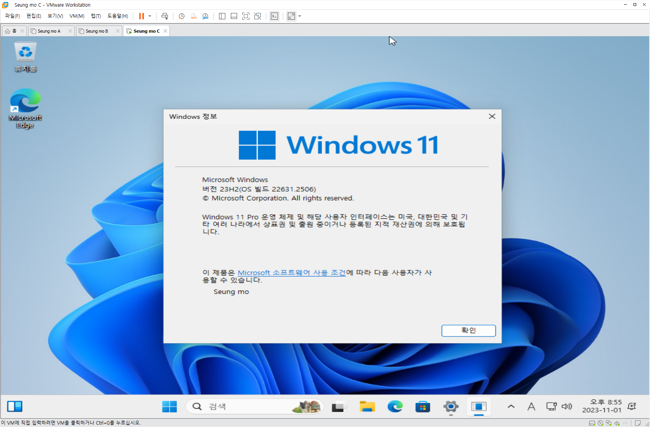Select the Microsoft Edge desktop shortcut
The width and height of the screenshot is (650, 427).
point(25,109)
